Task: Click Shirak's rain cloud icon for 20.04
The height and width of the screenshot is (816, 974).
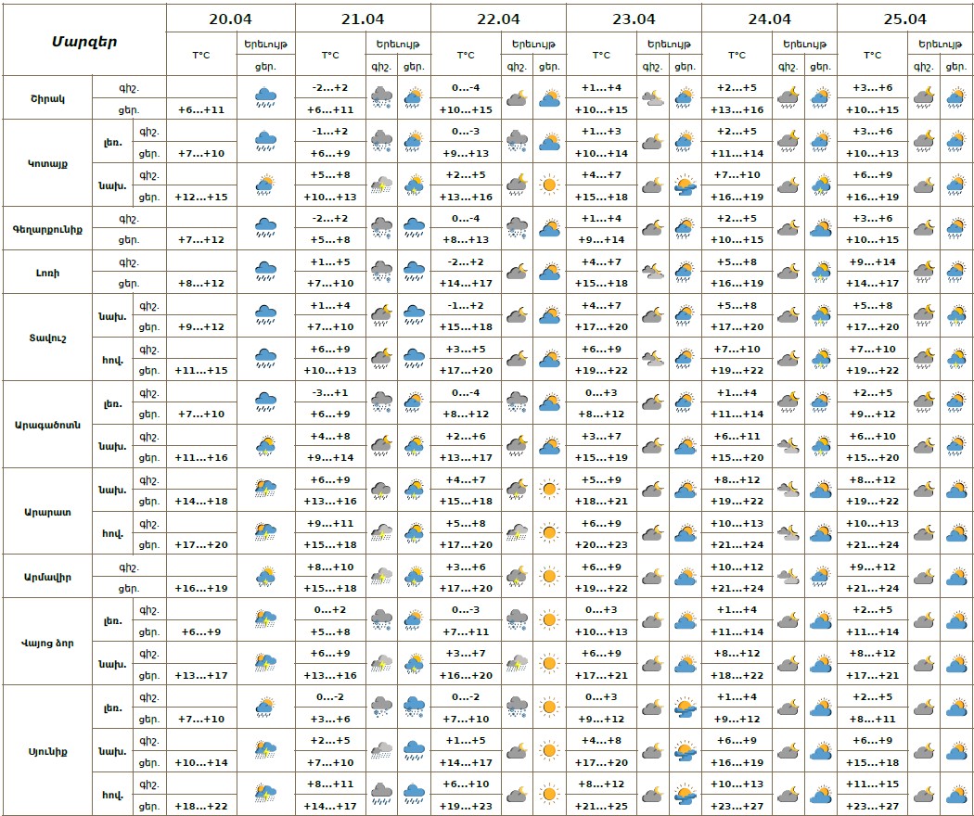Action: pyautogui.click(x=265, y=97)
